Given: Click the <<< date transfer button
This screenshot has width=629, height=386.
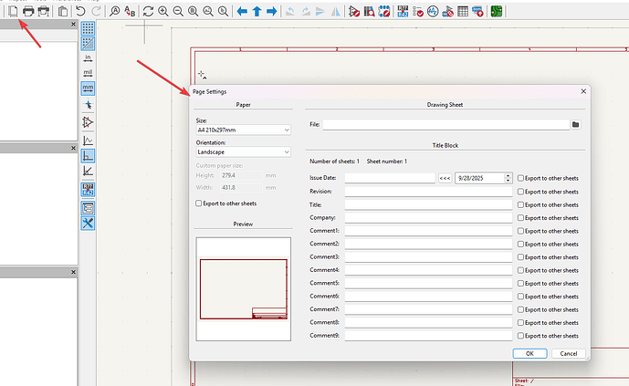Looking at the screenshot, I should (445, 178).
